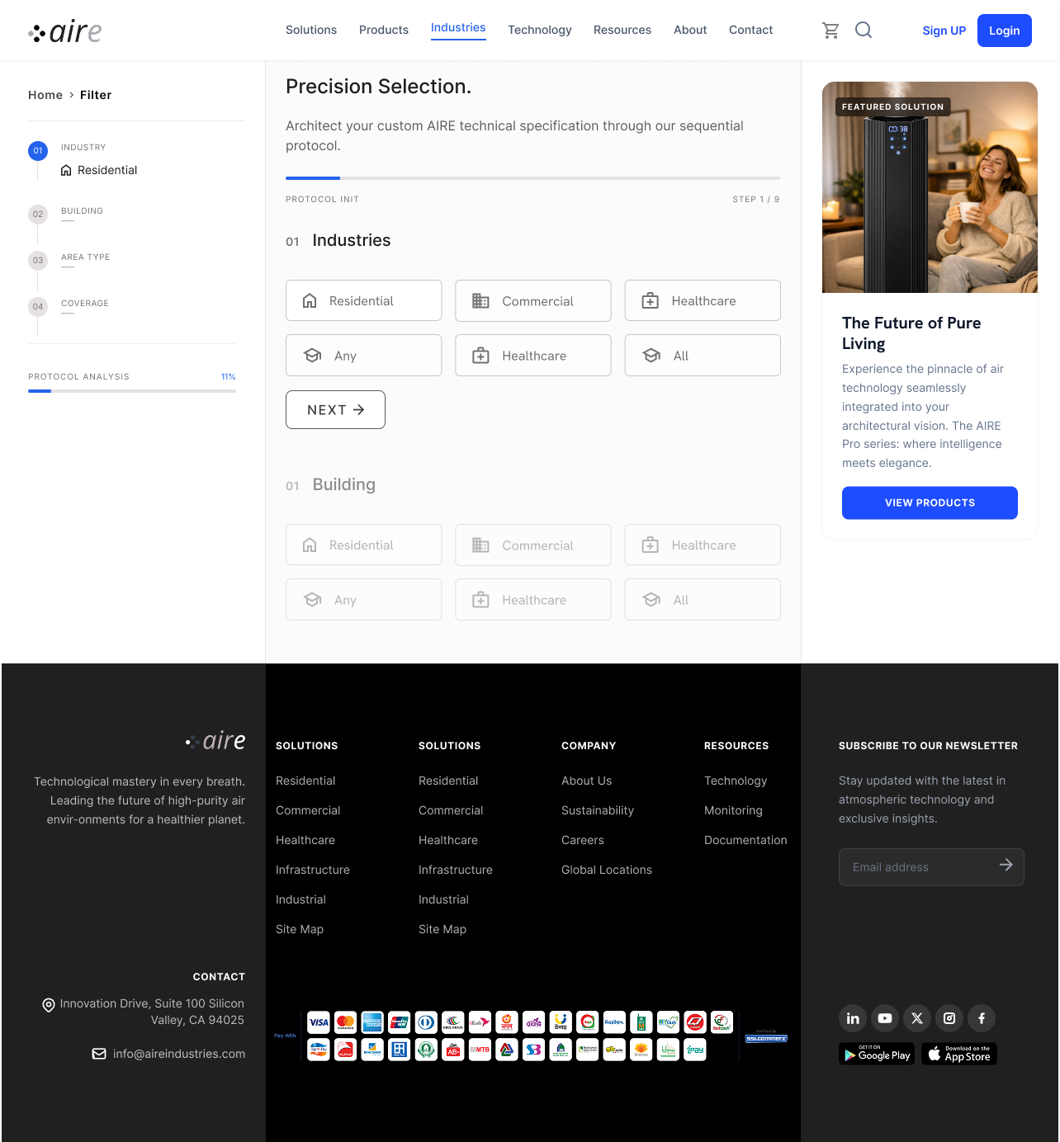Click the house icon beside Residential in sidebar

pyautogui.click(x=66, y=170)
